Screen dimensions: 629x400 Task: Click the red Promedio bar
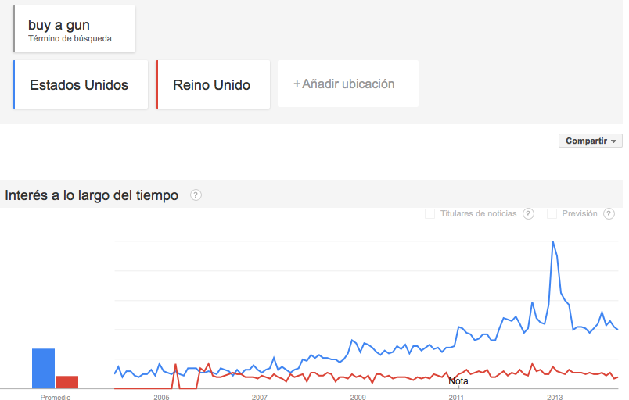point(66,381)
